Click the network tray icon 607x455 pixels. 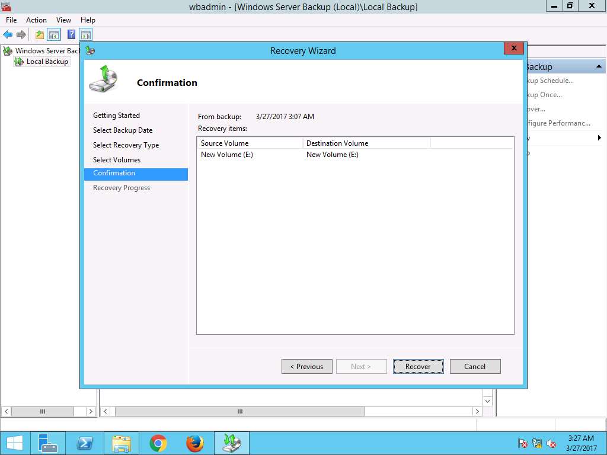point(537,443)
